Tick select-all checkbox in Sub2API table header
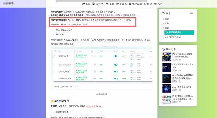Image resolution: width=217 pixels, height=118 pixels. (55, 51)
